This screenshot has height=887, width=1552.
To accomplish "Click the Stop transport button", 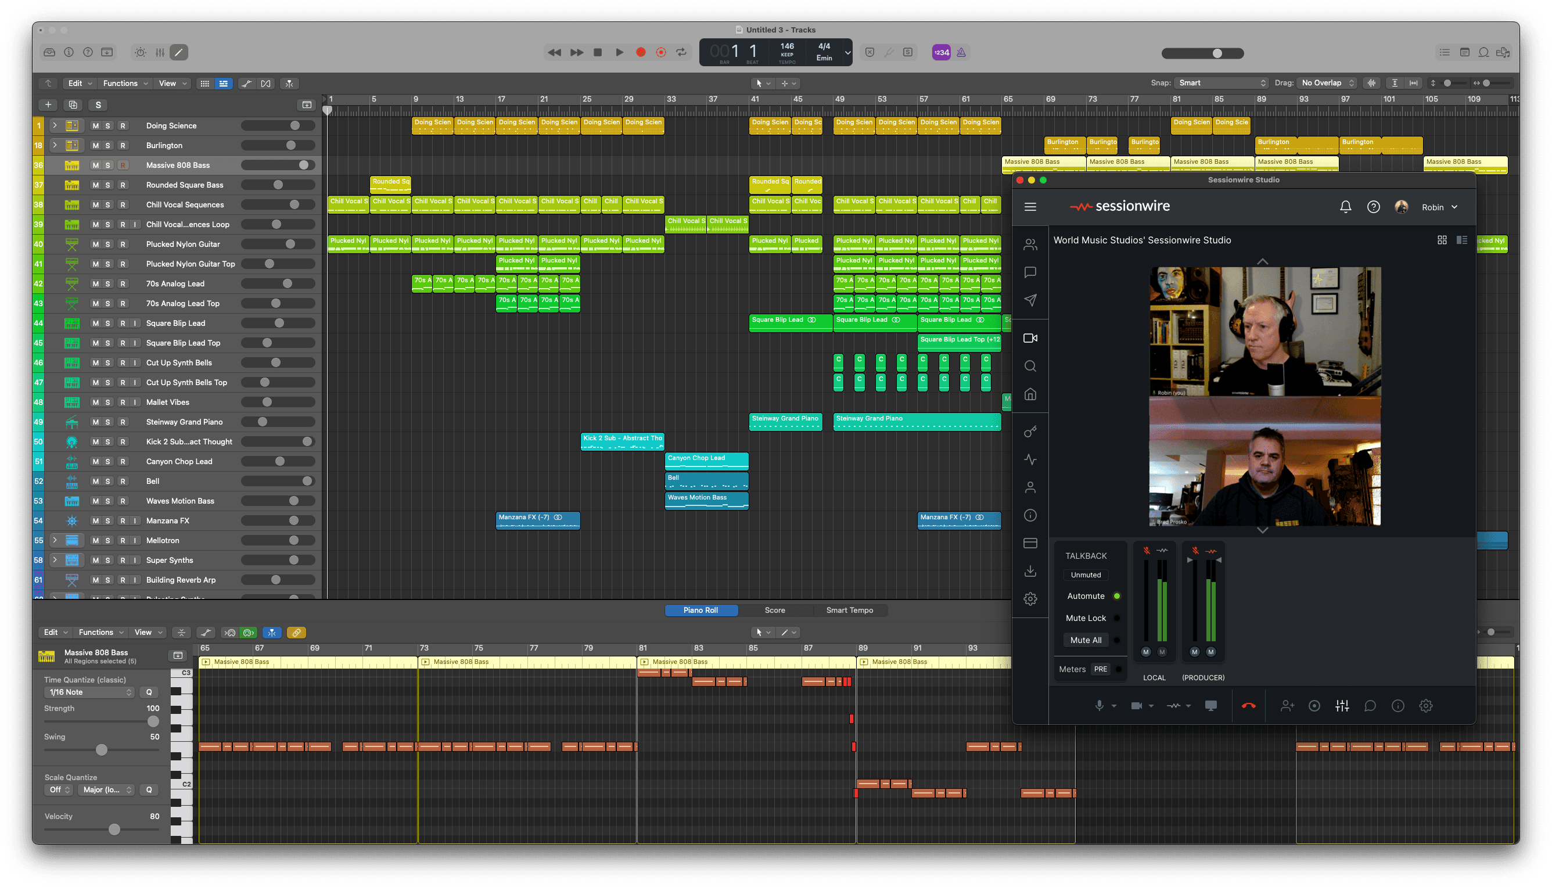I will (x=598, y=52).
